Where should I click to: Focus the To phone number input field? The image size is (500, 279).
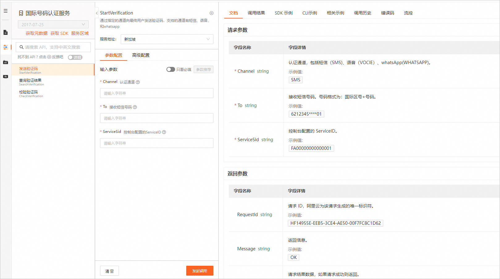(157, 118)
